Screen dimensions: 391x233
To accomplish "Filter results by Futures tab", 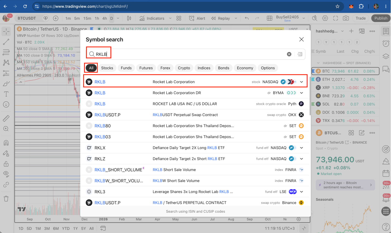I will coord(146,68).
